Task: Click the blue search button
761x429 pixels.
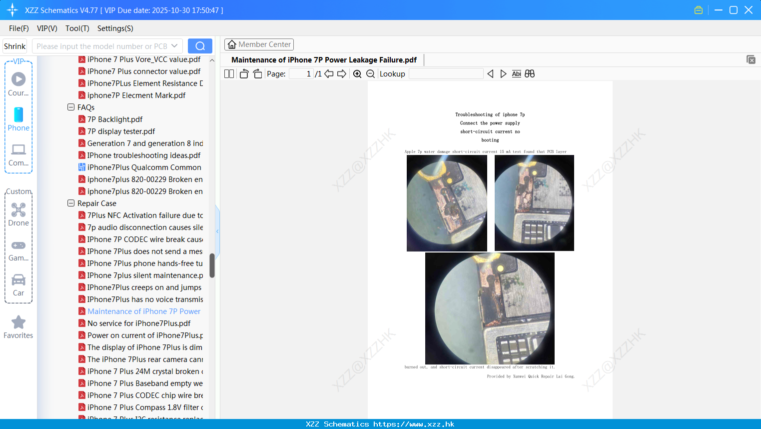Action: point(200,46)
